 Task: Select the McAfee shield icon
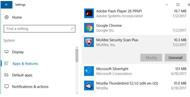pos(89,42)
